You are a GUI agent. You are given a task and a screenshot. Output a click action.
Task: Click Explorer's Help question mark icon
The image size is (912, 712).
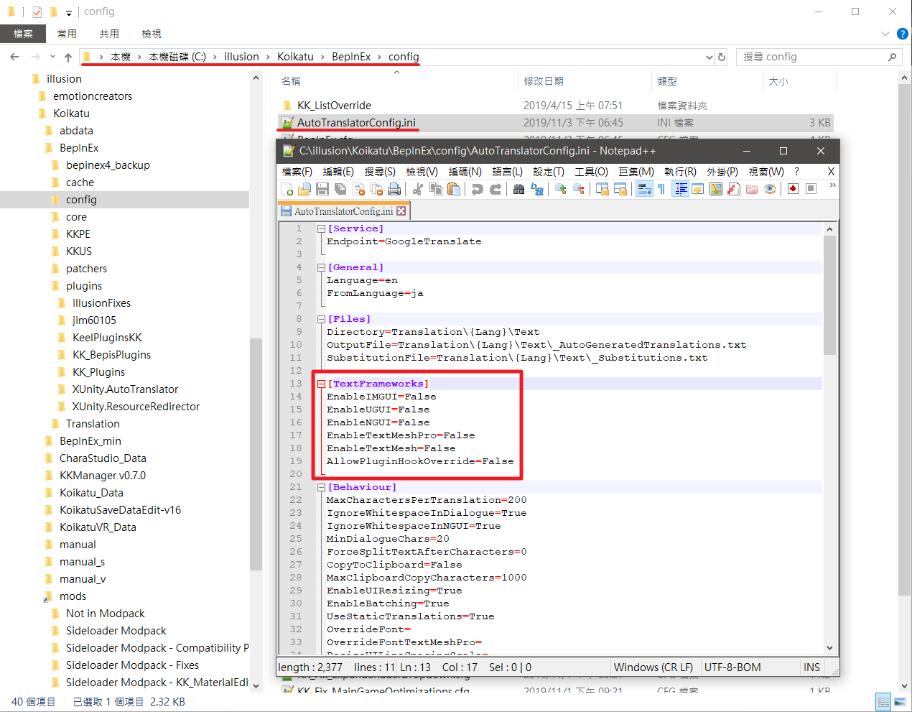click(903, 34)
